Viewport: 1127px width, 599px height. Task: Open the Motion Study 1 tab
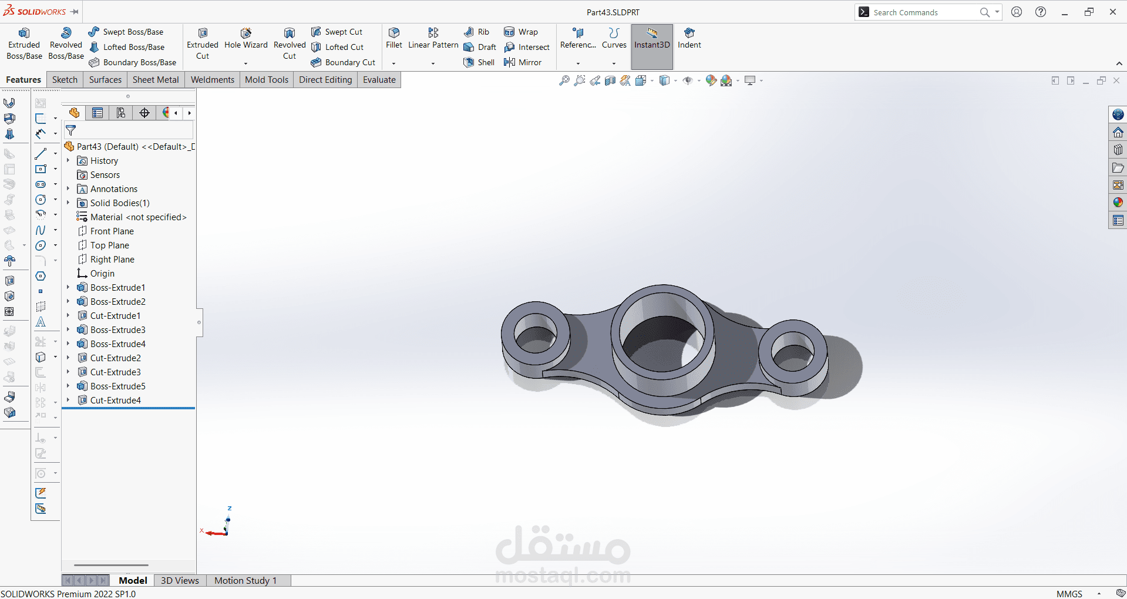pyautogui.click(x=245, y=580)
